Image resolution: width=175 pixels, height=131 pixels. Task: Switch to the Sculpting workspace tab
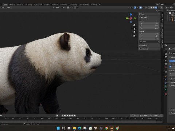point(20,5)
